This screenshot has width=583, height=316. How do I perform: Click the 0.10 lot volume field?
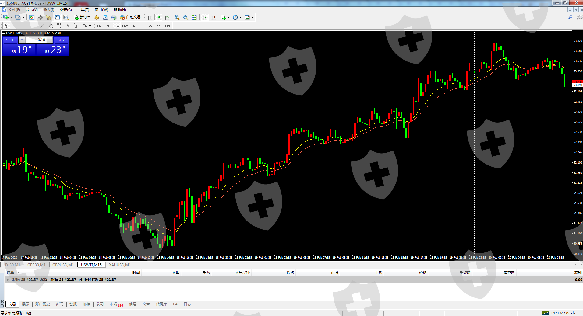(36, 40)
